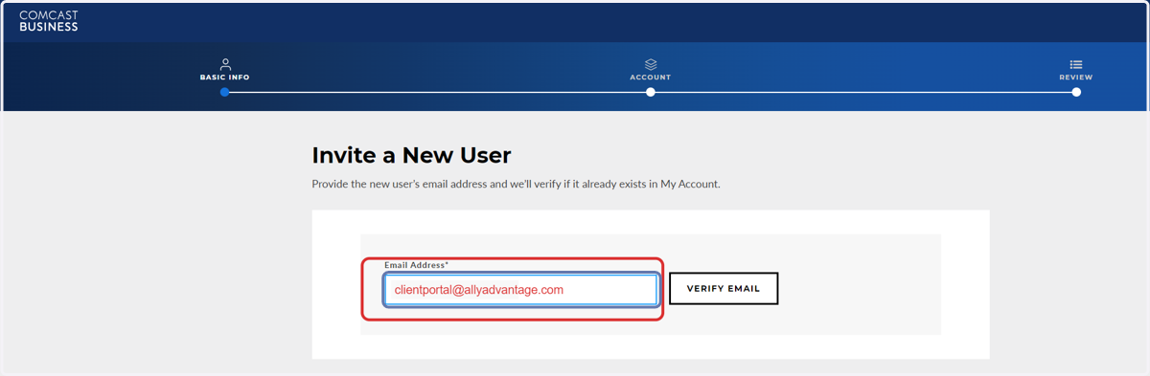Click the Comcast Business logo

[49, 21]
